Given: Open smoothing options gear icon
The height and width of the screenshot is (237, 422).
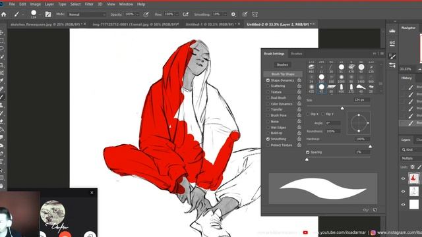Looking at the screenshot, I should click(233, 14).
